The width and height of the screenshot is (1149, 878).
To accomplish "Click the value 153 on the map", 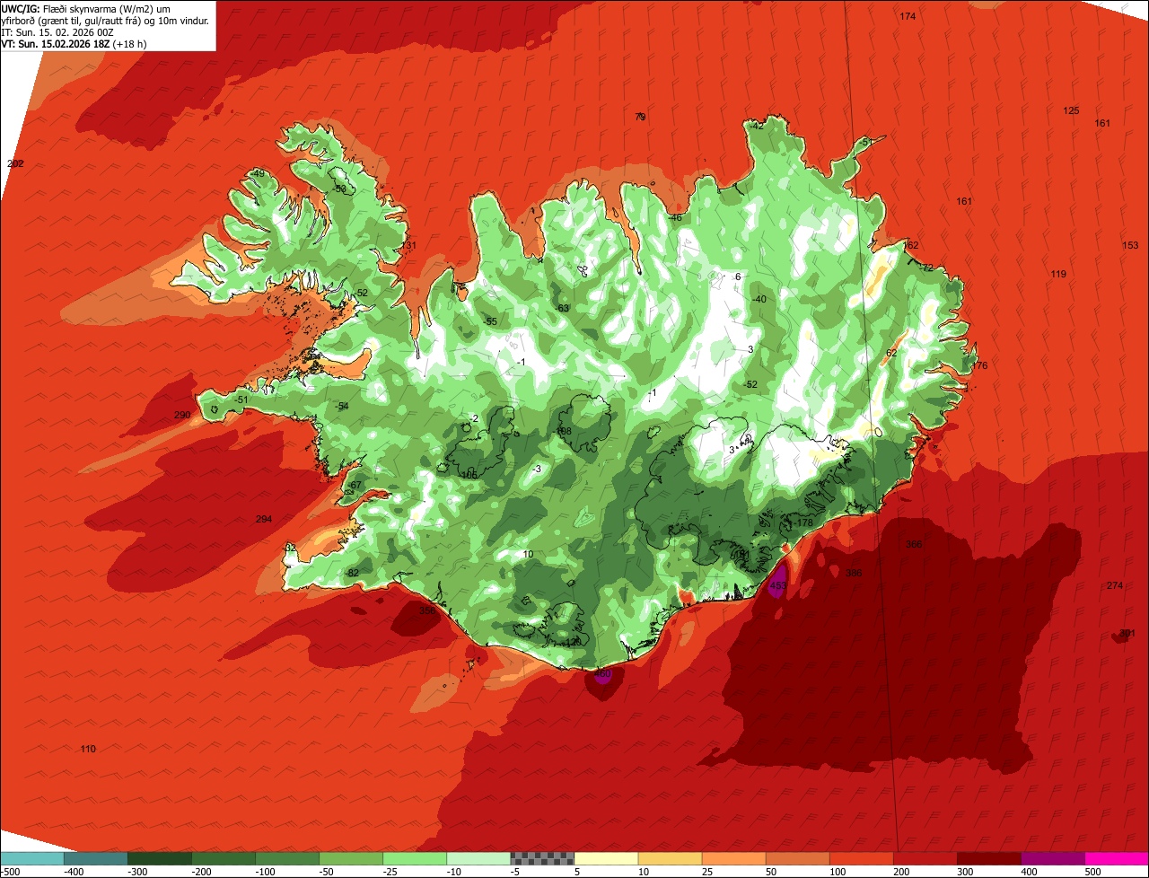I will point(1130,245).
